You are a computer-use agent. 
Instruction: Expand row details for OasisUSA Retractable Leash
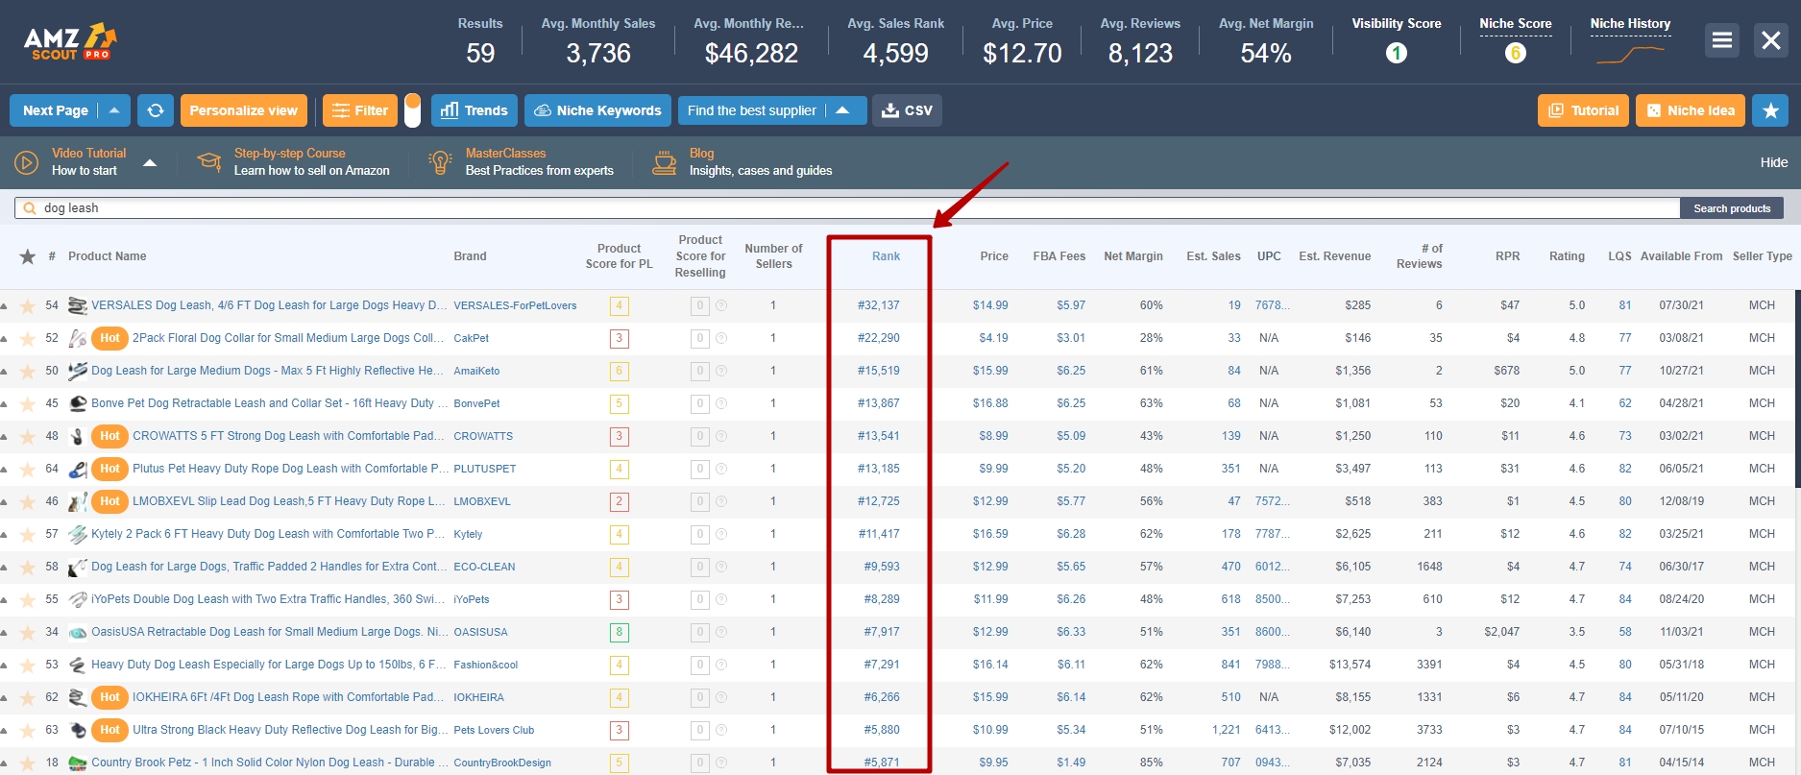coord(5,633)
